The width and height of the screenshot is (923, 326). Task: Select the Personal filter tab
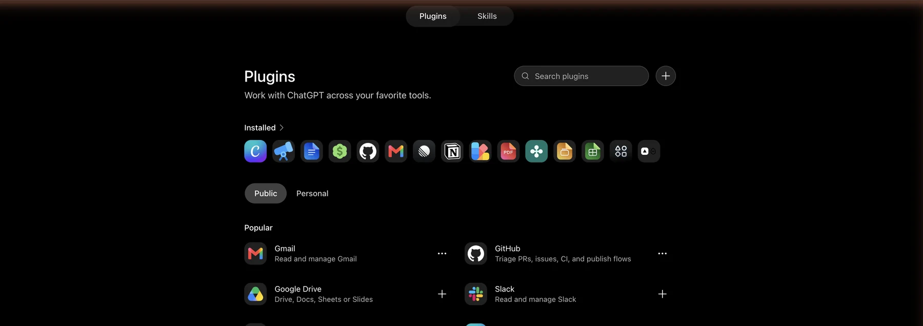tap(312, 193)
